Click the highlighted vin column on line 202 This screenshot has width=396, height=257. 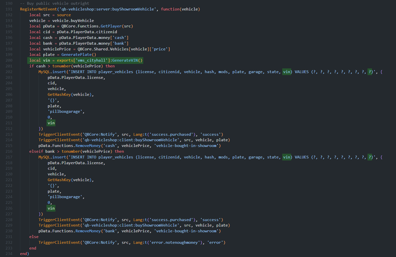[286, 72]
